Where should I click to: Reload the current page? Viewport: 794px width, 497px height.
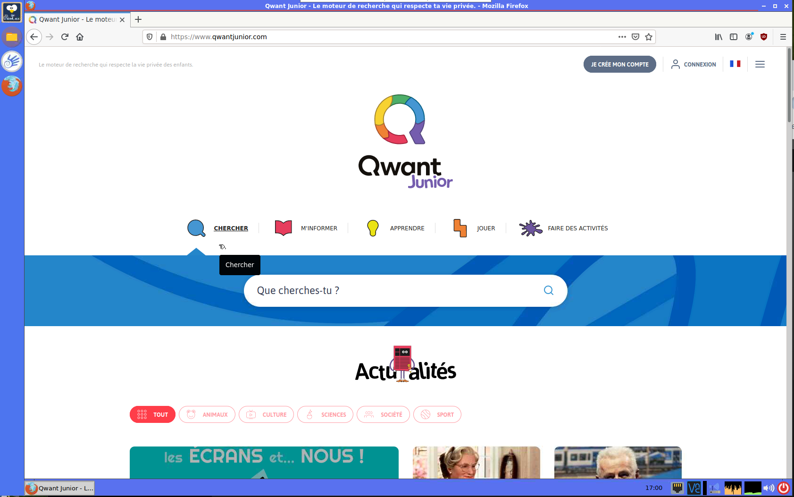[65, 37]
